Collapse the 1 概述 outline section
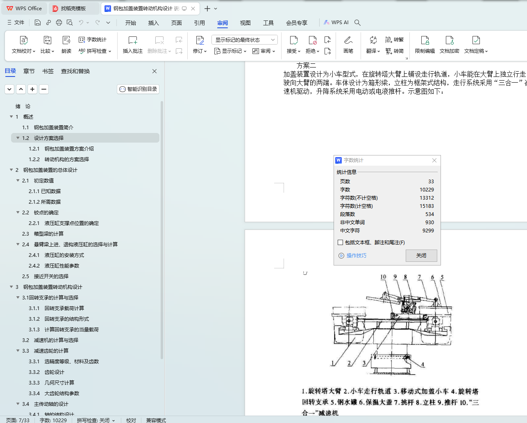The width and height of the screenshot is (527, 423). pyautogui.click(x=11, y=117)
